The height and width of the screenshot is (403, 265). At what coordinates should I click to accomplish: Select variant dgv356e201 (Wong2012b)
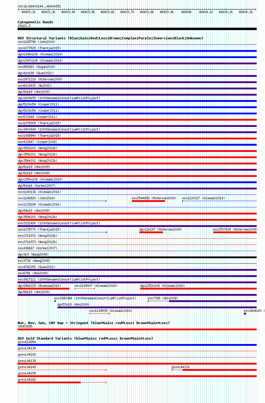[x=137, y=164]
